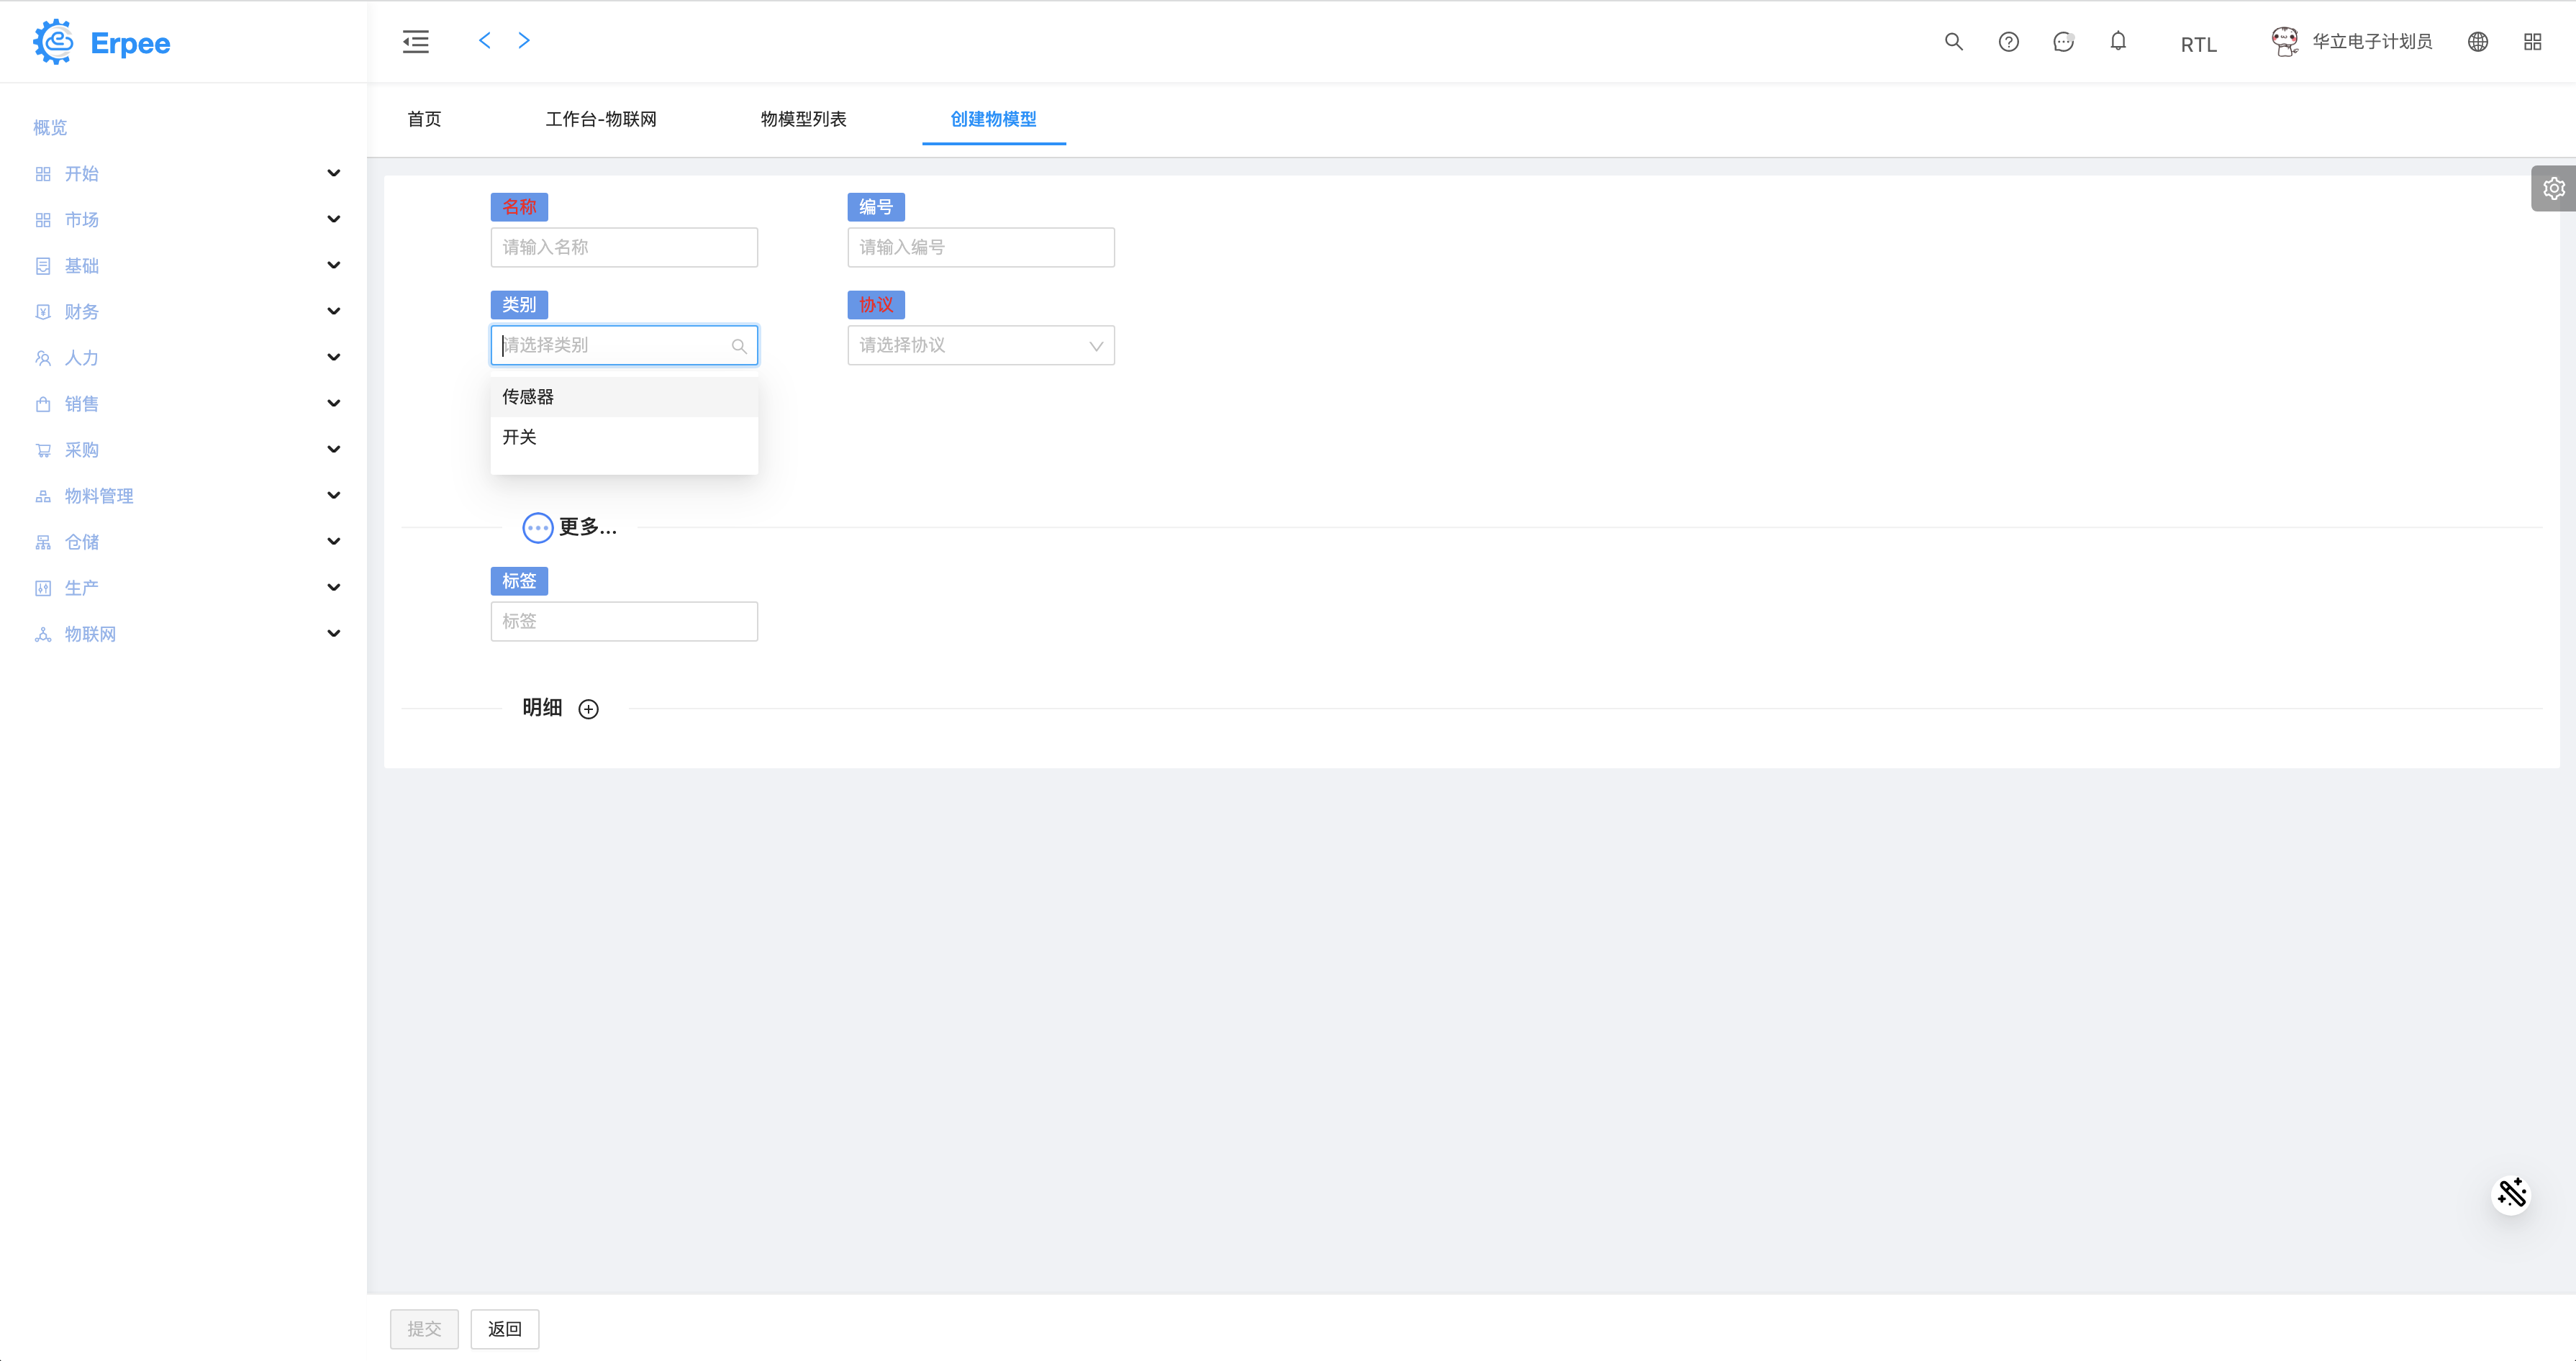Screen dimensions: 2576x1361
Task: Open the 协议 protocol dropdown
Action: click(980, 345)
